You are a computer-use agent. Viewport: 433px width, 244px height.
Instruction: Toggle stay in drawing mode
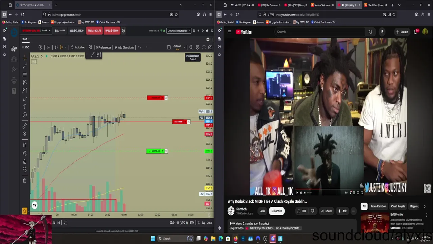25,153
